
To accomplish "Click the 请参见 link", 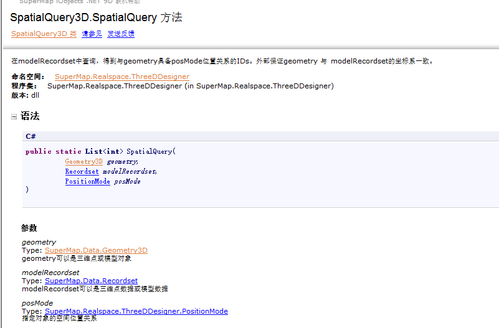I will (x=92, y=34).
